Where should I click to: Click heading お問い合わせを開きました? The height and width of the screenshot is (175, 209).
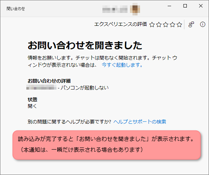click(x=85, y=45)
